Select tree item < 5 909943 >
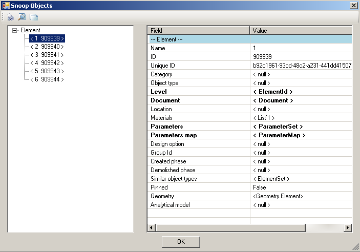 pos(47,71)
